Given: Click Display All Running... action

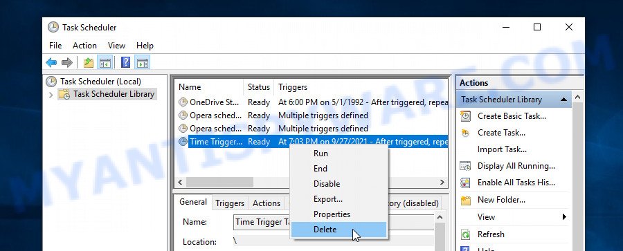Looking at the screenshot, I should click(x=516, y=166).
